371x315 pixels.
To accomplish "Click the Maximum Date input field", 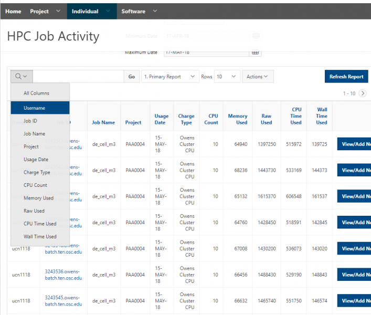I will click(206, 52).
